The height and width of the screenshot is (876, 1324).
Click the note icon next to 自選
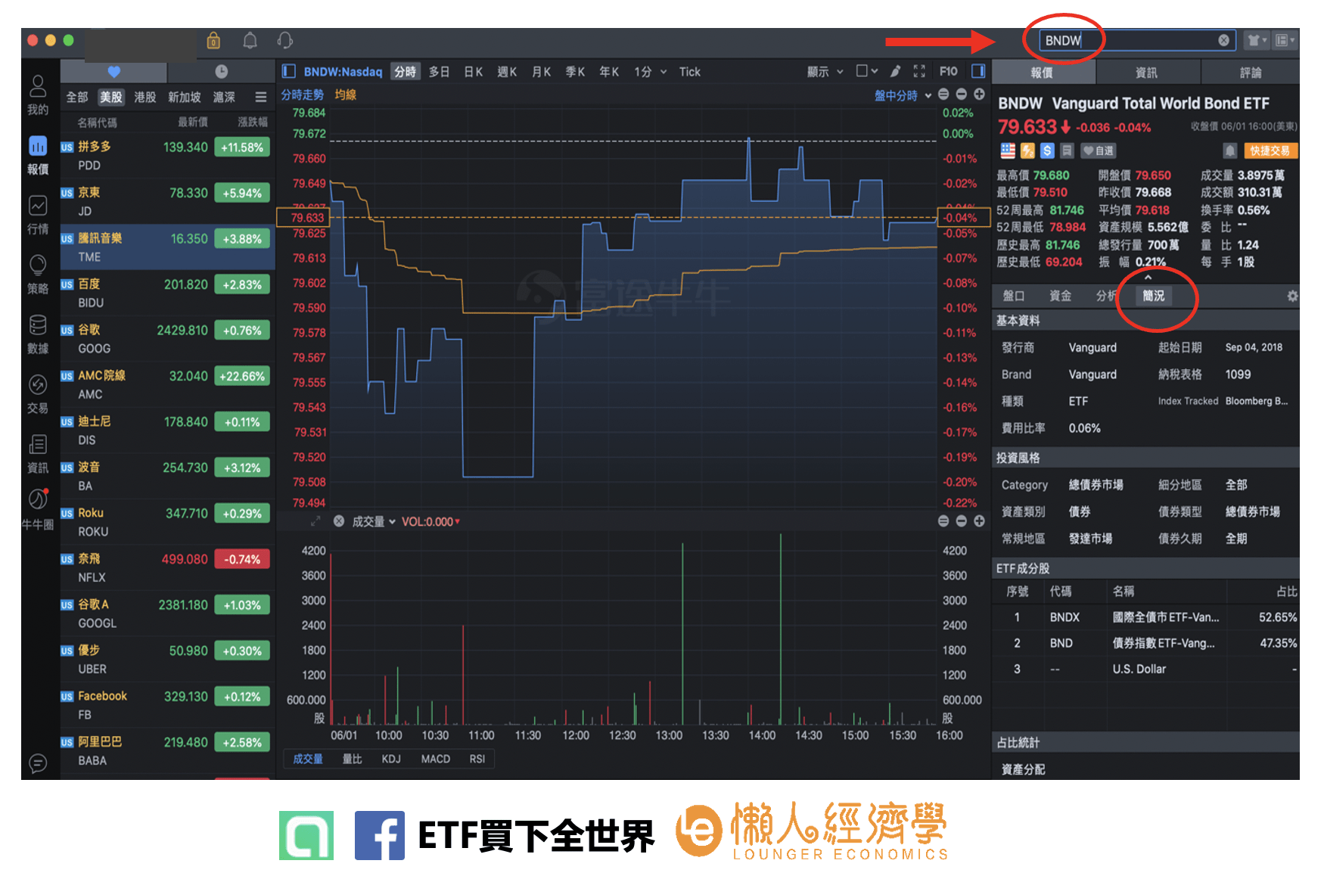1067,151
